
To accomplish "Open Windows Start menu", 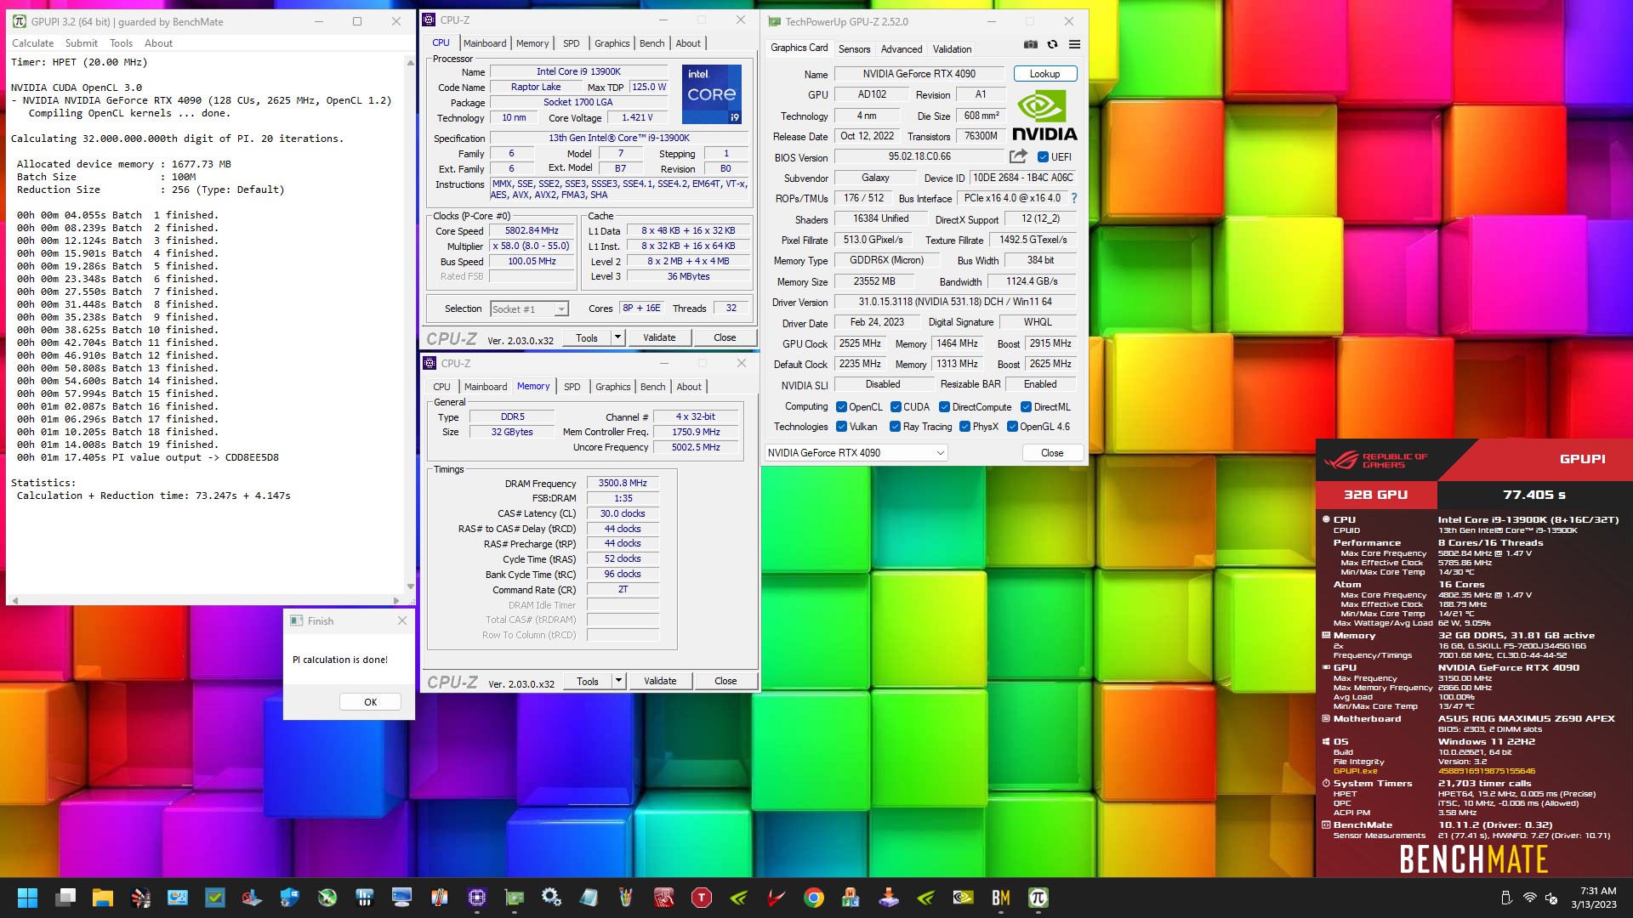I will (x=27, y=898).
